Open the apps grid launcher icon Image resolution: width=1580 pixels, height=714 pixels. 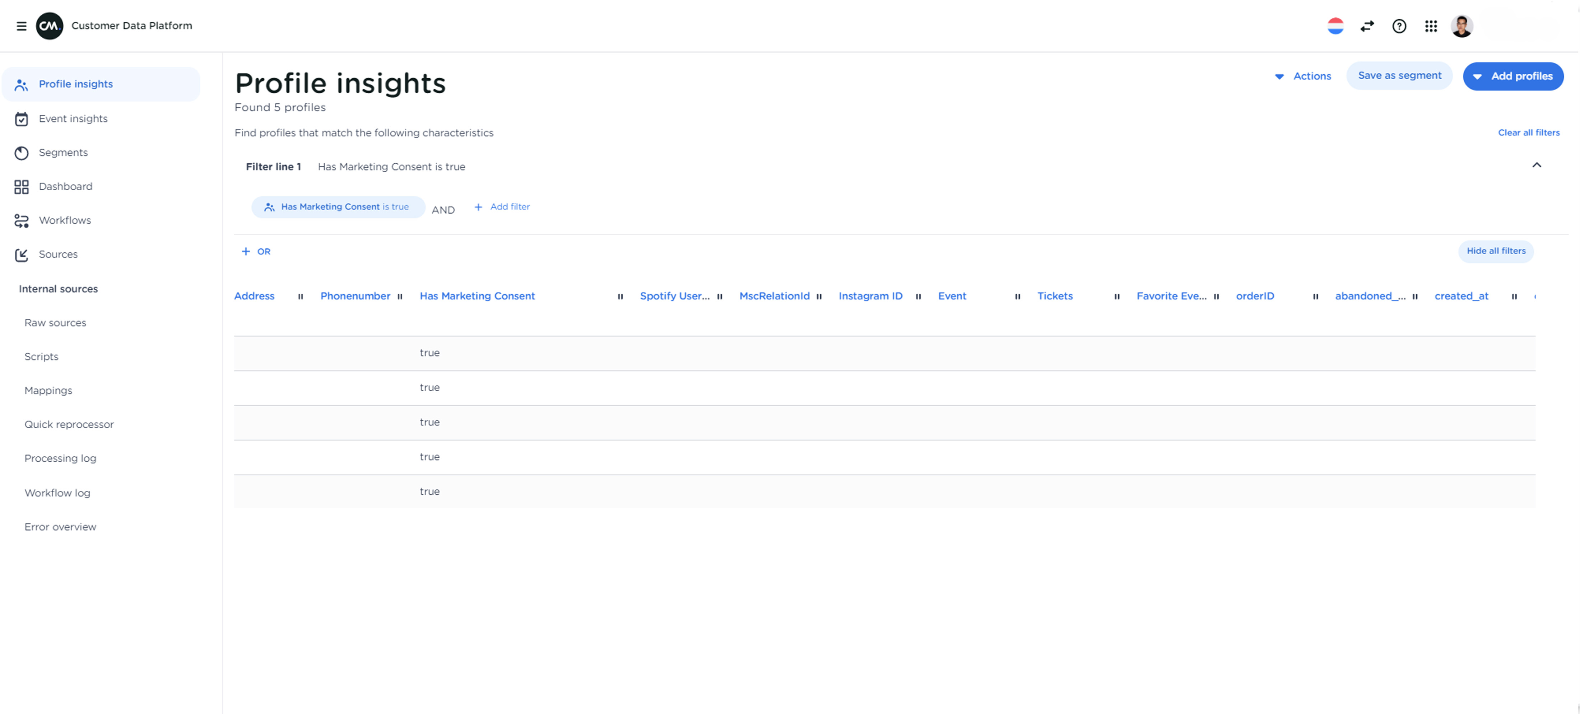1431,26
